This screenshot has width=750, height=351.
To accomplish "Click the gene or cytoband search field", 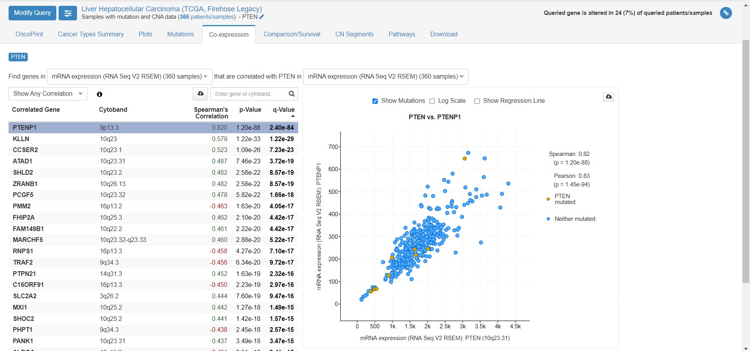I will [x=248, y=94].
